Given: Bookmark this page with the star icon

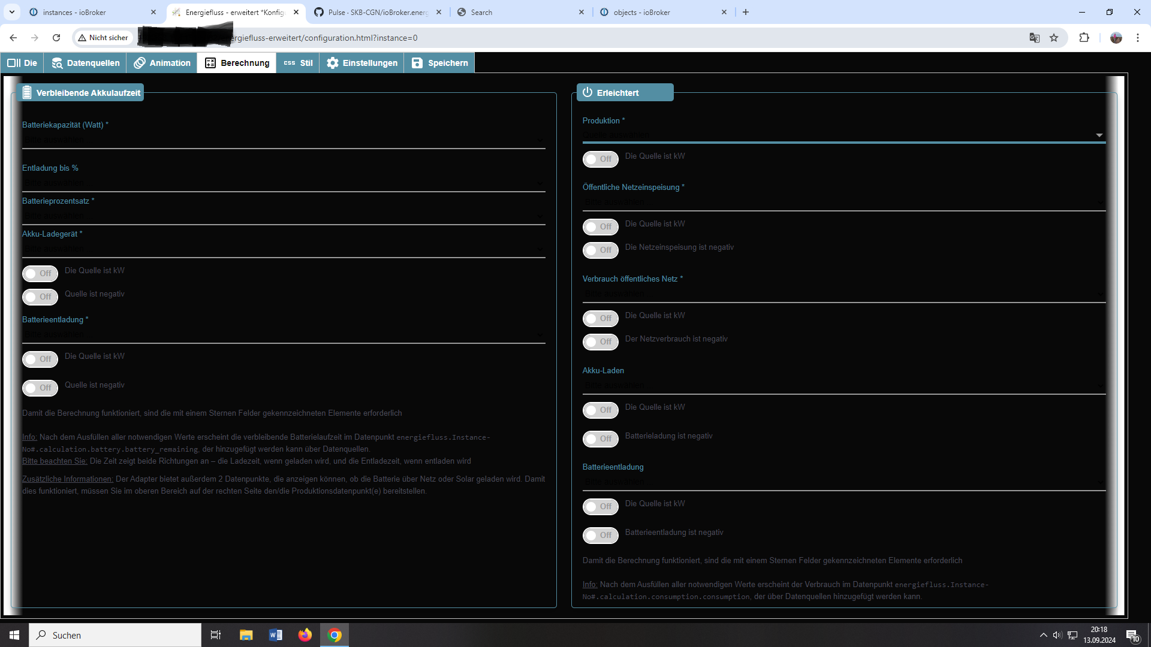Looking at the screenshot, I should click(1054, 38).
